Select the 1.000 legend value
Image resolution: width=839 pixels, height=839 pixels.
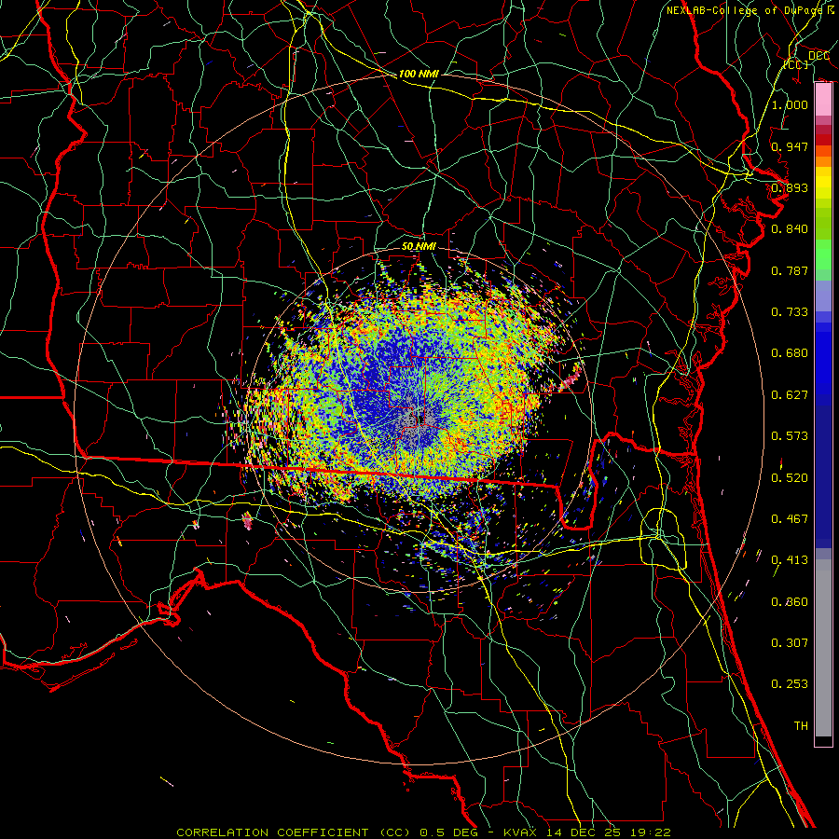coord(790,104)
